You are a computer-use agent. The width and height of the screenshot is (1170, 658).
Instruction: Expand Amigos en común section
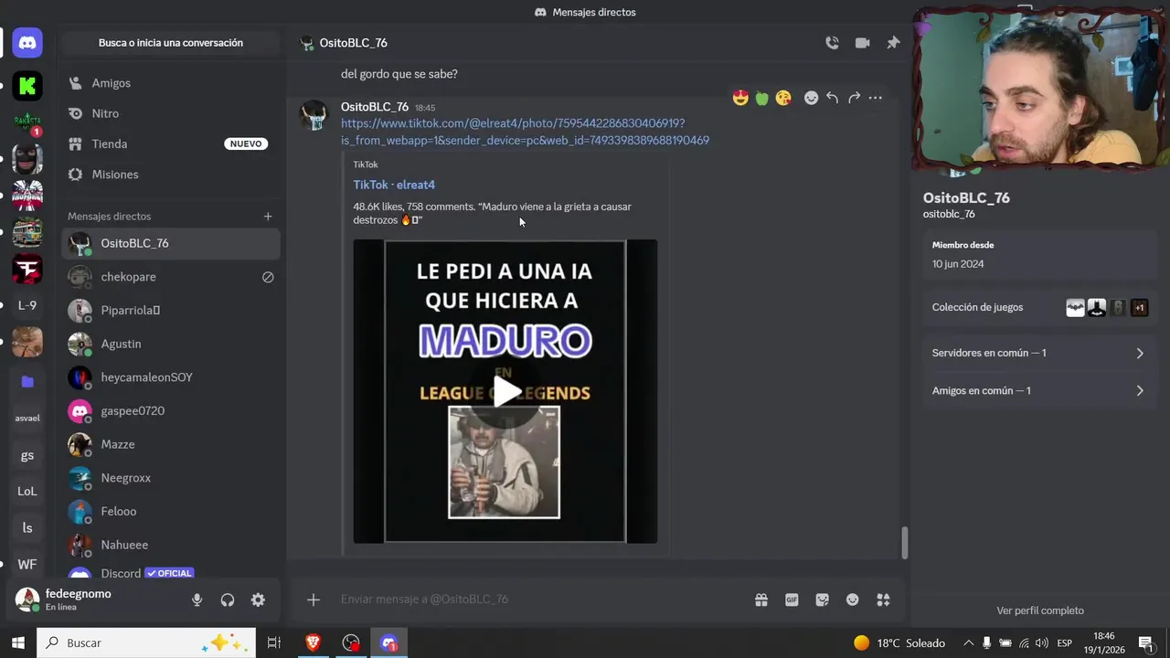tap(1038, 390)
